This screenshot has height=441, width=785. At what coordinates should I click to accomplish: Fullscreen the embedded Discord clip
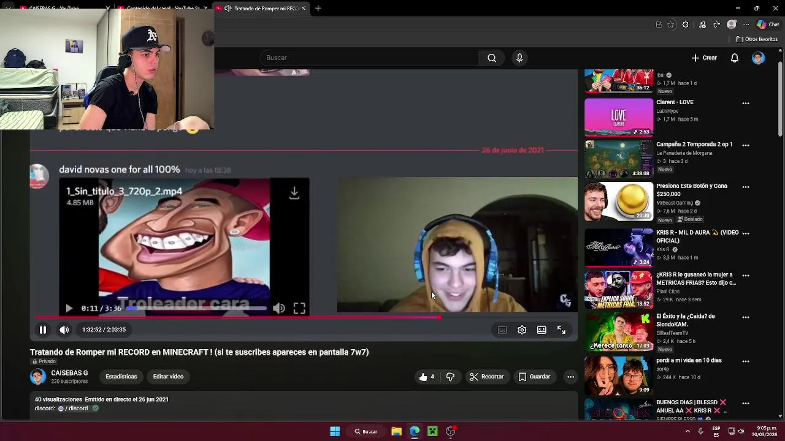click(x=299, y=308)
